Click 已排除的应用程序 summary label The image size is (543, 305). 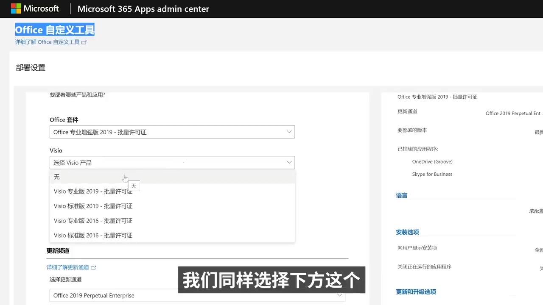(x=417, y=149)
